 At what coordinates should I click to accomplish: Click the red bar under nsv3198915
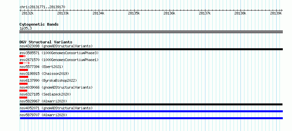(24, 77)
